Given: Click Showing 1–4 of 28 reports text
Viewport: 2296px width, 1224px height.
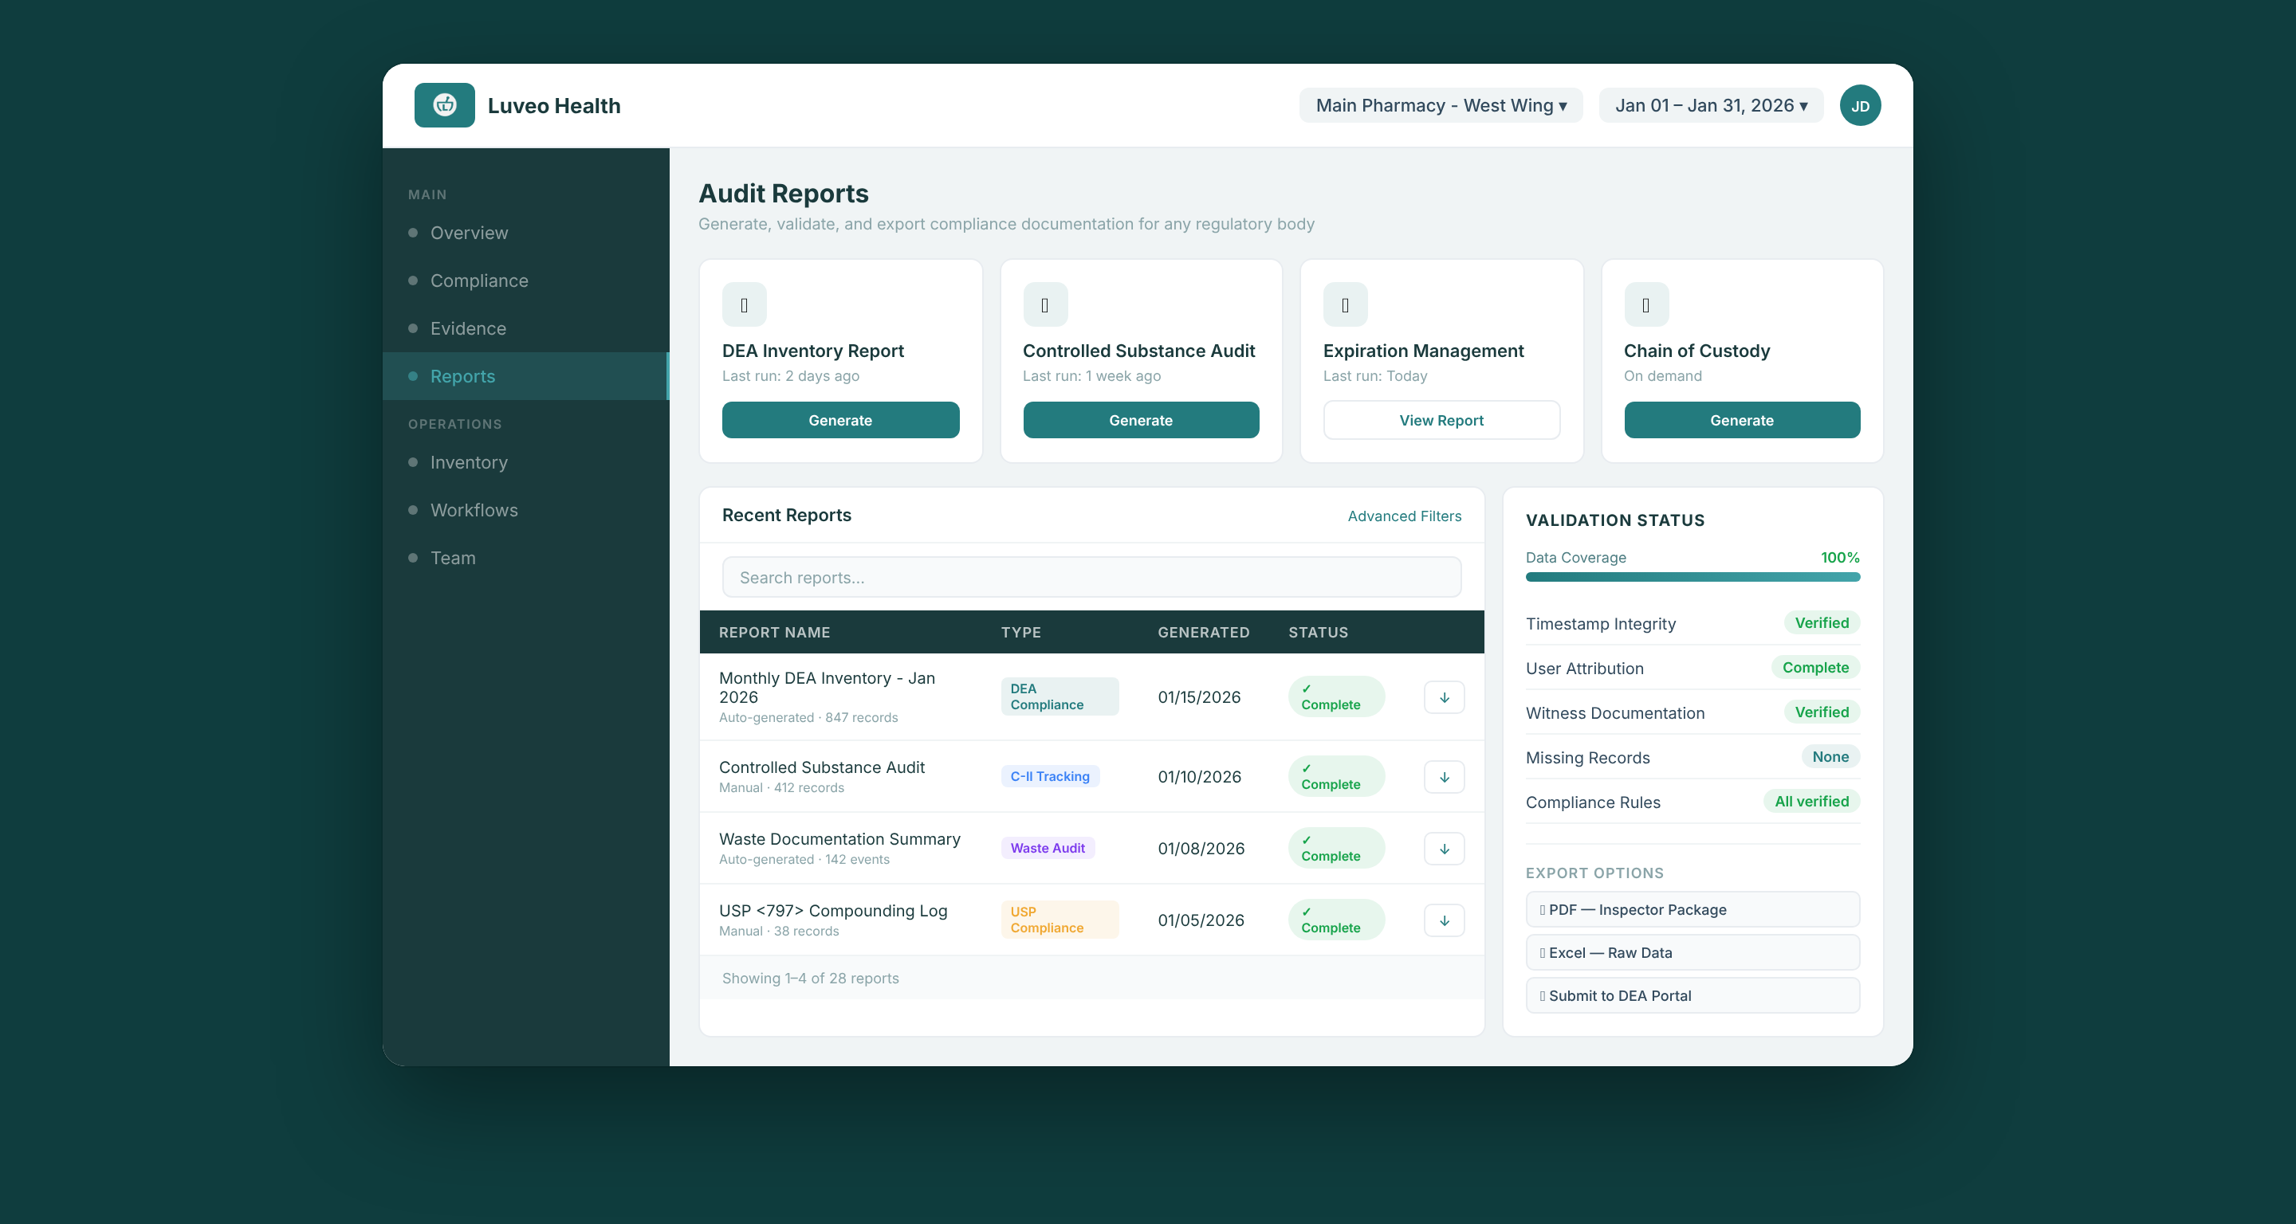Looking at the screenshot, I should point(810,978).
